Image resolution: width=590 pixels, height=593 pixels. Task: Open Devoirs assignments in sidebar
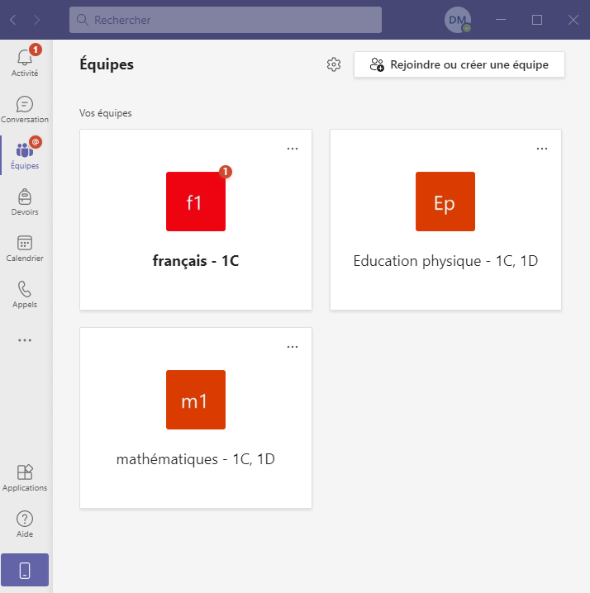(25, 197)
